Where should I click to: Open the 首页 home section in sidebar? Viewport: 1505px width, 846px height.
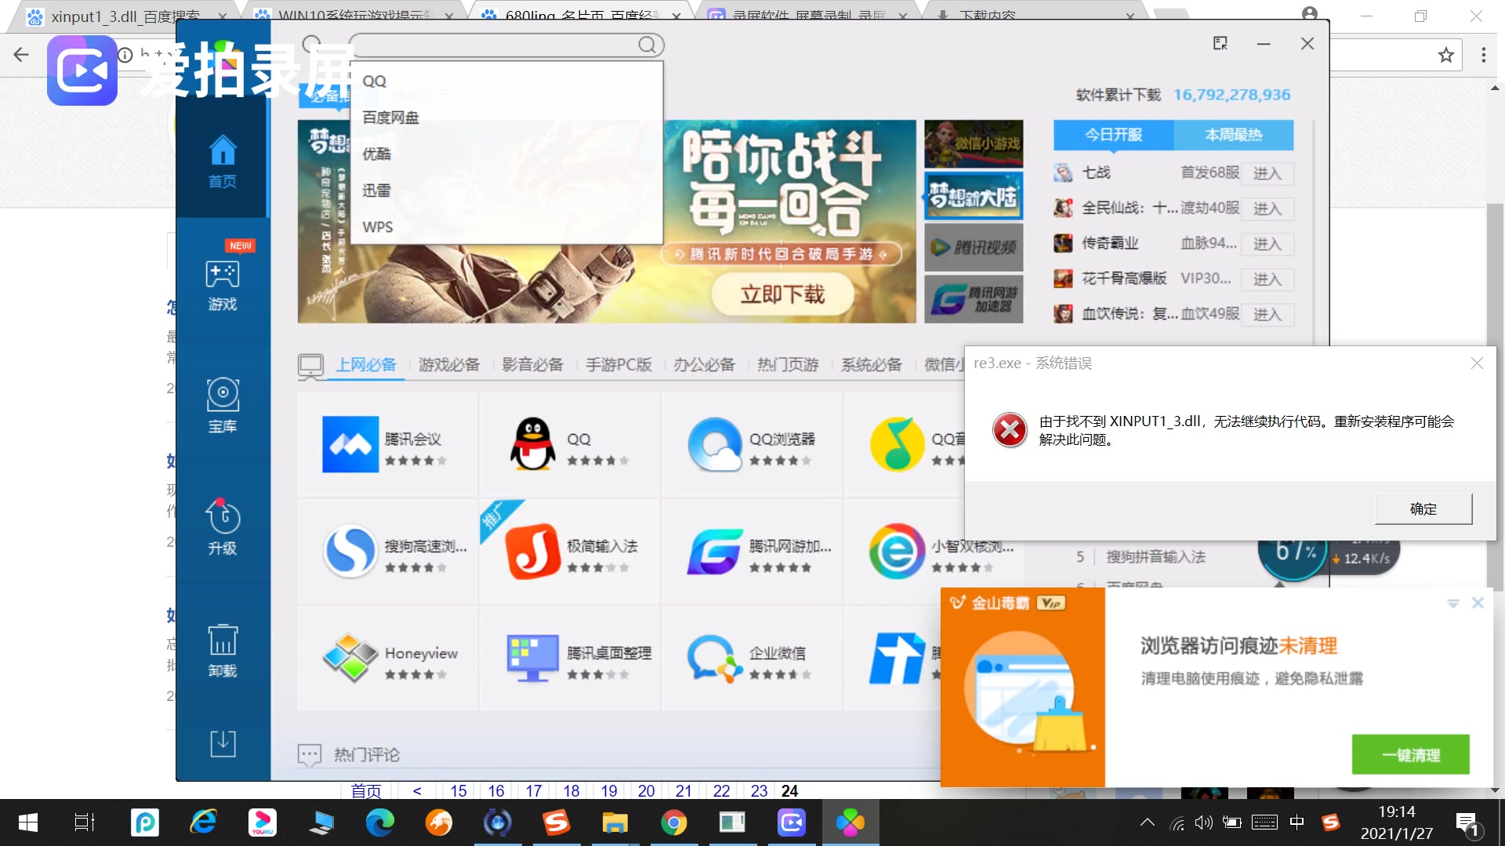[223, 162]
